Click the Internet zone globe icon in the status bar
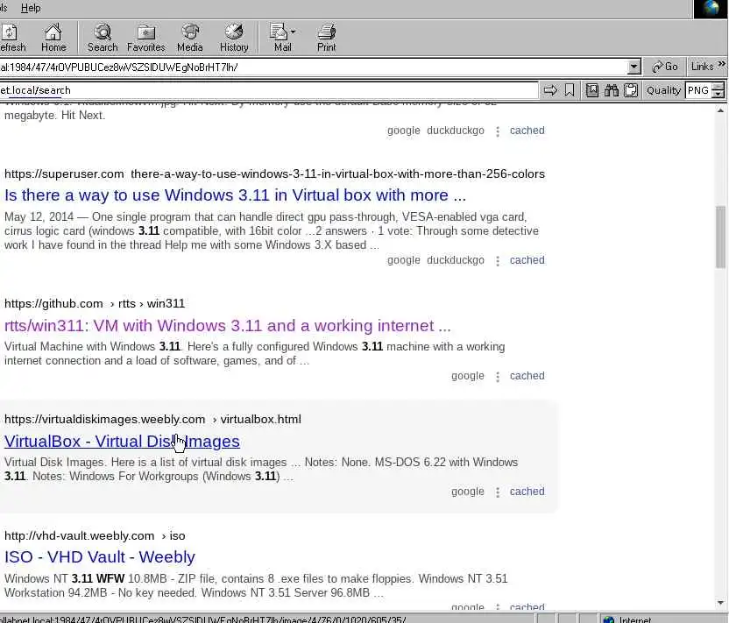This screenshot has width=729, height=623. (608, 619)
